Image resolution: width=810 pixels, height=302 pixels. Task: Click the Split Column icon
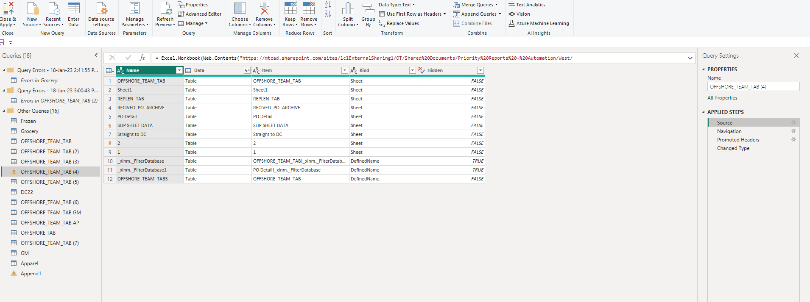[x=348, y=8]
